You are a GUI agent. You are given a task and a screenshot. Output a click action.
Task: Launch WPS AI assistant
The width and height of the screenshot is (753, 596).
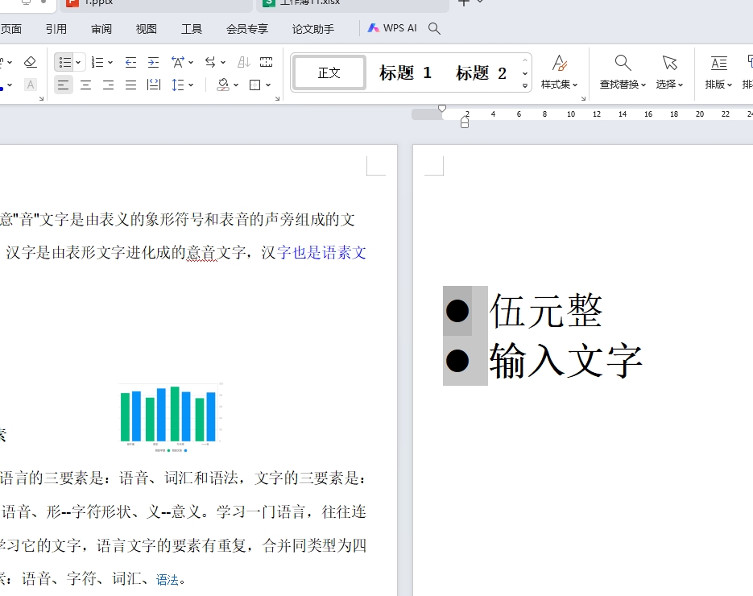[x=392, y=28]
